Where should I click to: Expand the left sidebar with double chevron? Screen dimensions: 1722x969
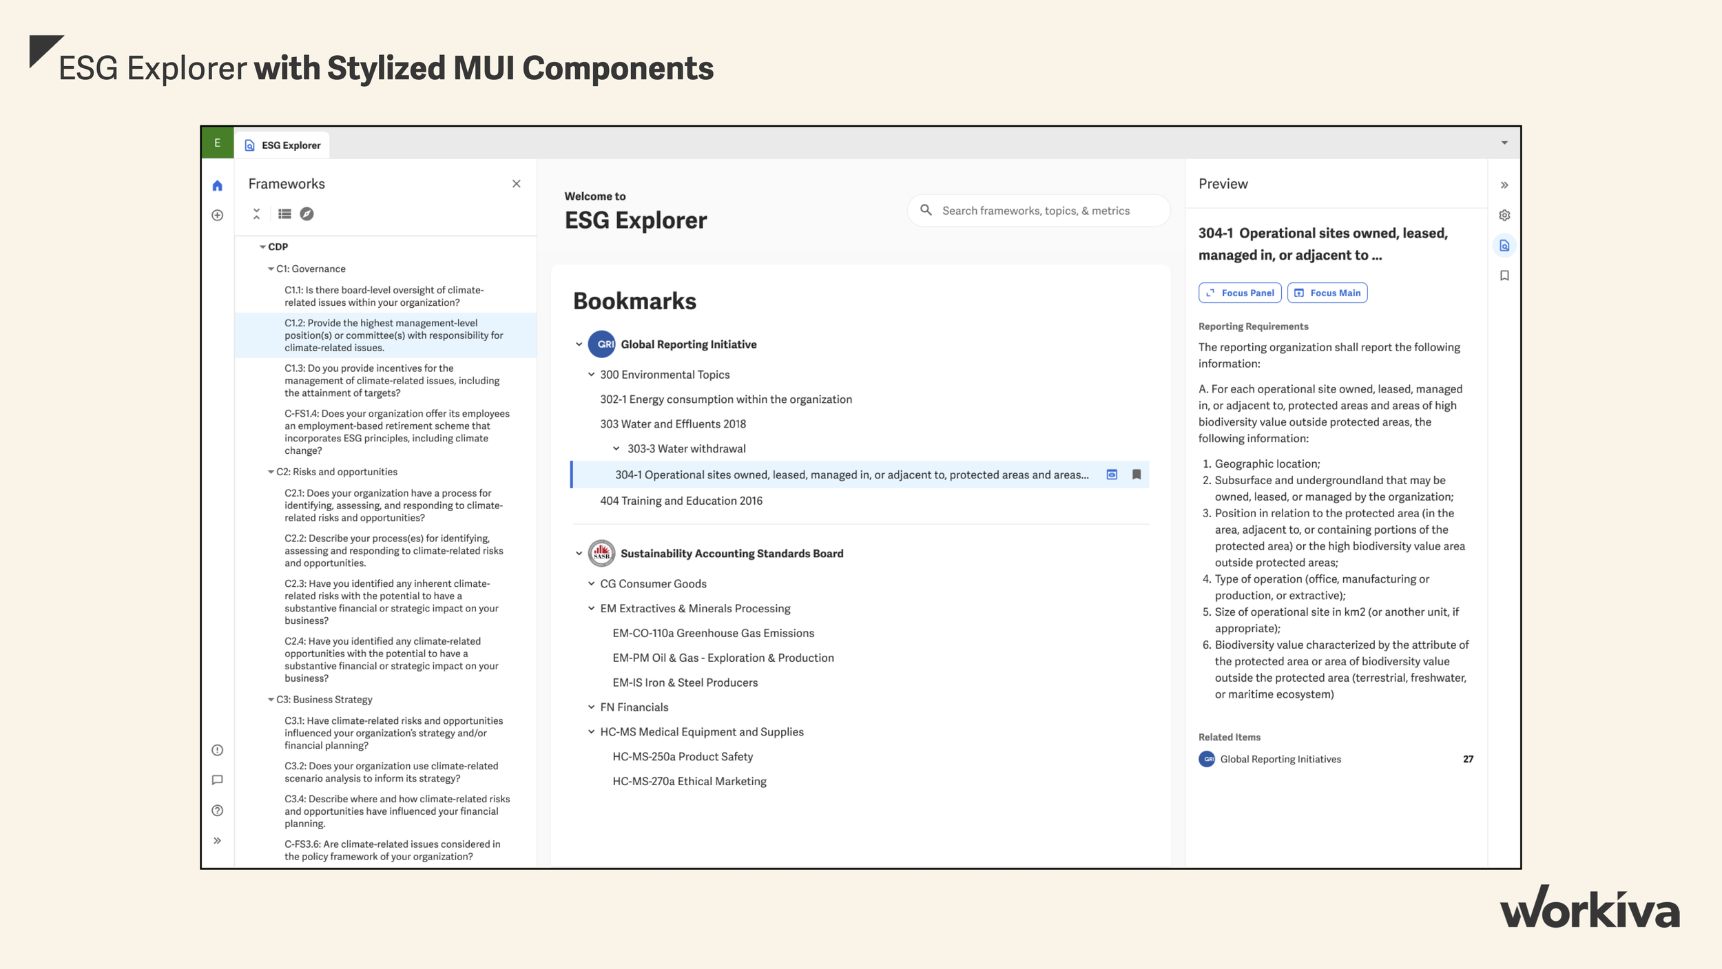pos(217,841)
